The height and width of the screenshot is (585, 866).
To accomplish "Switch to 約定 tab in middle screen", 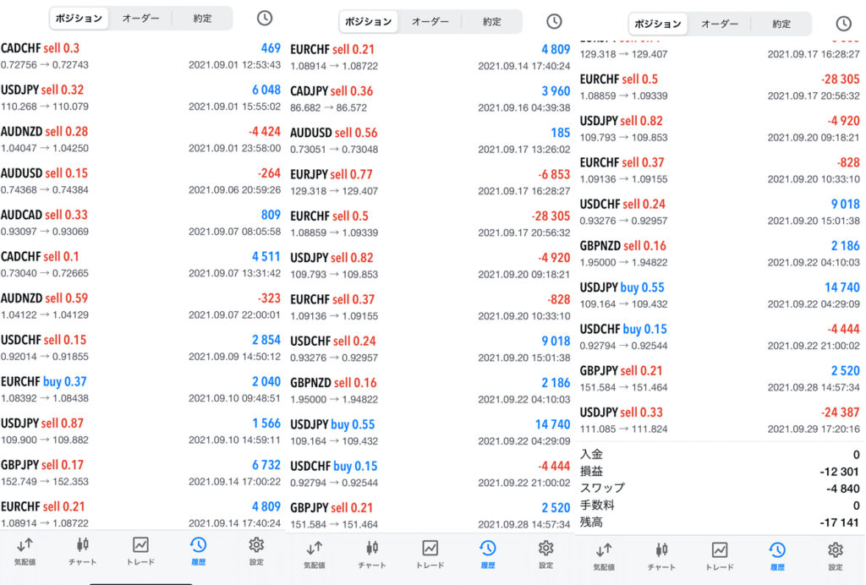I will (492, 21).
